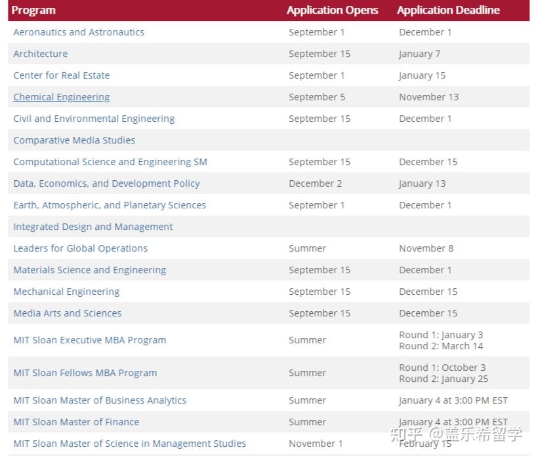The width and height of the screenshot is (536, 456).
Task: Click MIT Sloan Fellows MBA Program
Action: pos(85,373)
